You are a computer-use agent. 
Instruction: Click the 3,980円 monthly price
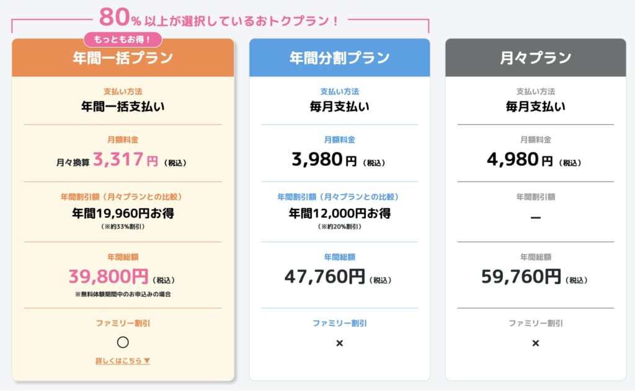324,160
